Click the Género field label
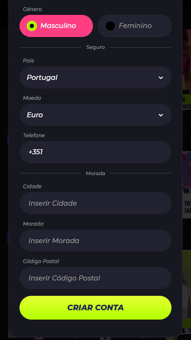 point(33,9)
